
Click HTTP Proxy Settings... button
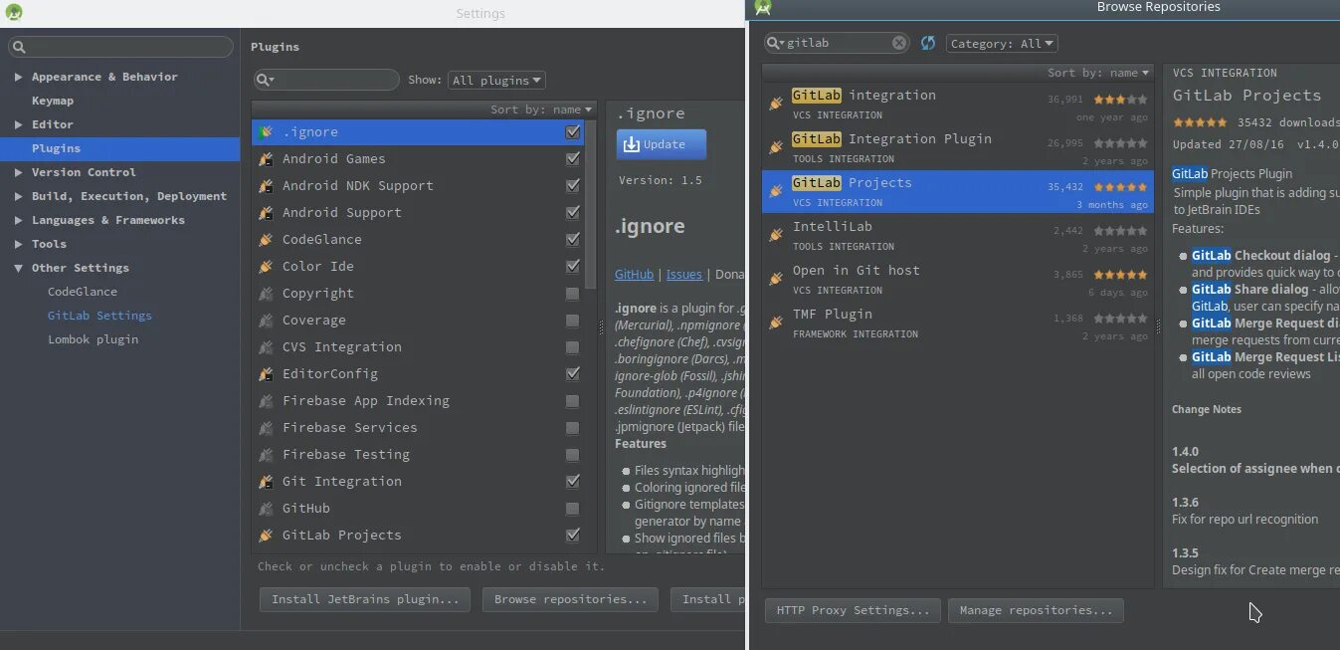(x=853, y=610)
